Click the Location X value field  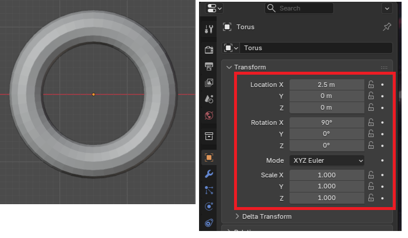point(326,85)
